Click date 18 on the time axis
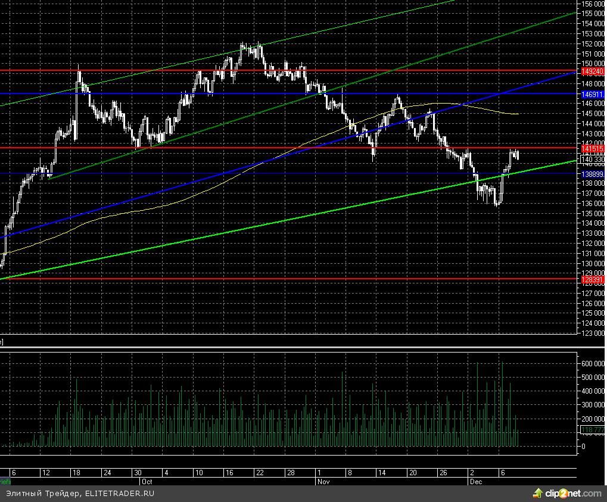The width and height of the screenshot is (607, 502). [76, 472]
